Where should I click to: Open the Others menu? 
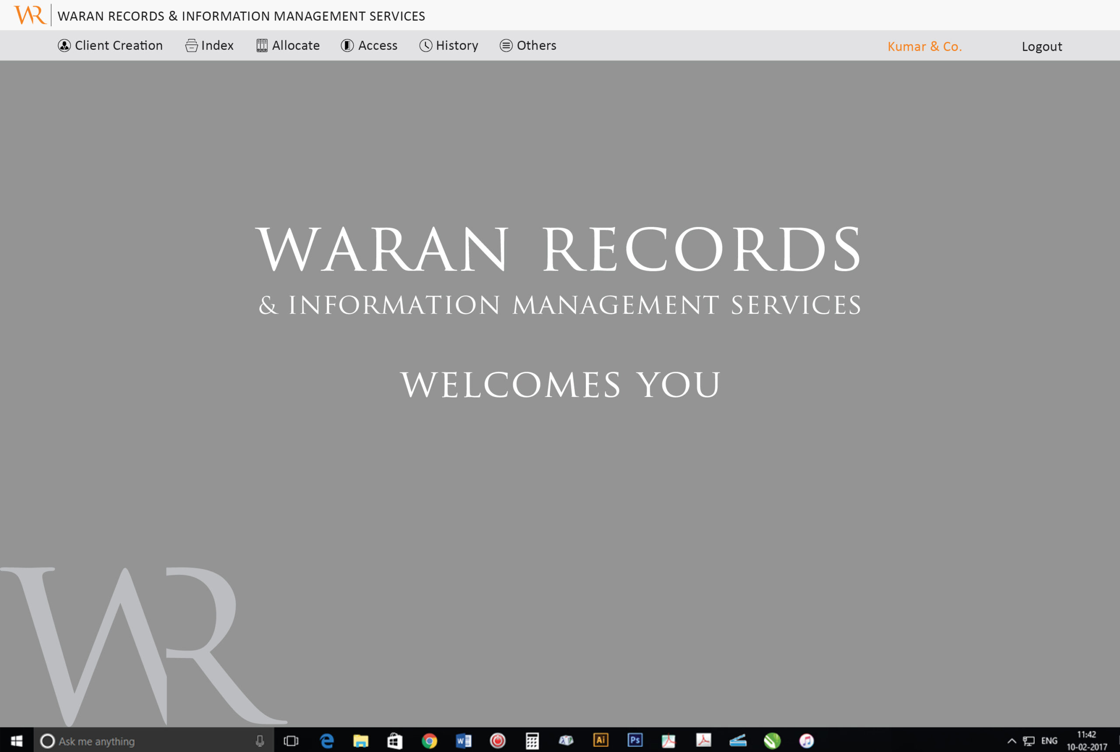click(x=528, y=45)
